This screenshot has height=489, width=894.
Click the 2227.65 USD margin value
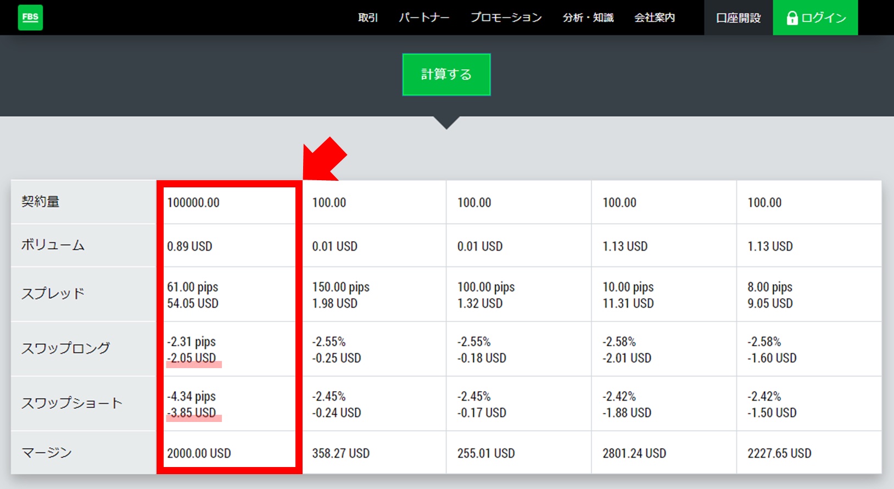tap(779, 453)
